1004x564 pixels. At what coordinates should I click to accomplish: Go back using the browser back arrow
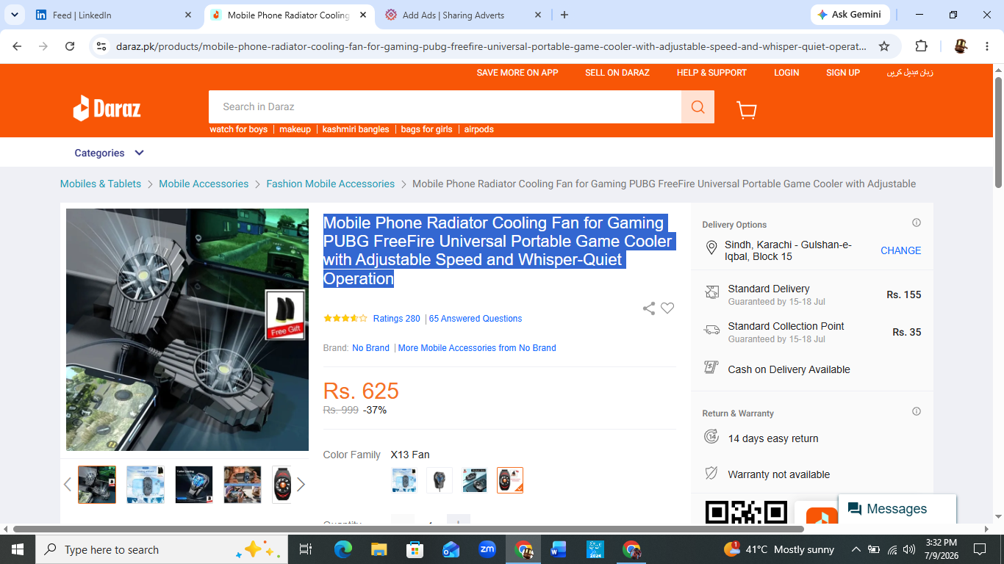17,46
